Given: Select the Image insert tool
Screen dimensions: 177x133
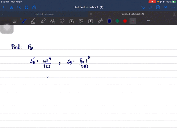Looking at the screenshot, I should click(81, 21).
